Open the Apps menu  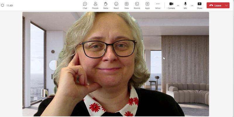tap(147, 6)
